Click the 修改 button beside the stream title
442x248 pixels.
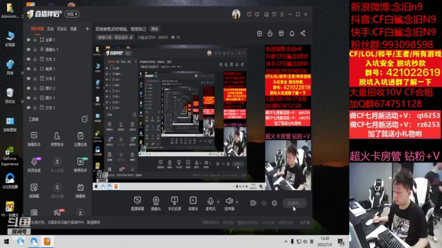[155, 29]
